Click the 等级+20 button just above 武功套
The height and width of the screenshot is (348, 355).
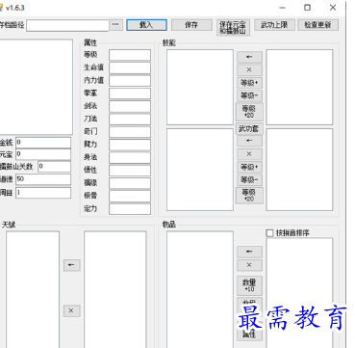[x=249, y=112]
